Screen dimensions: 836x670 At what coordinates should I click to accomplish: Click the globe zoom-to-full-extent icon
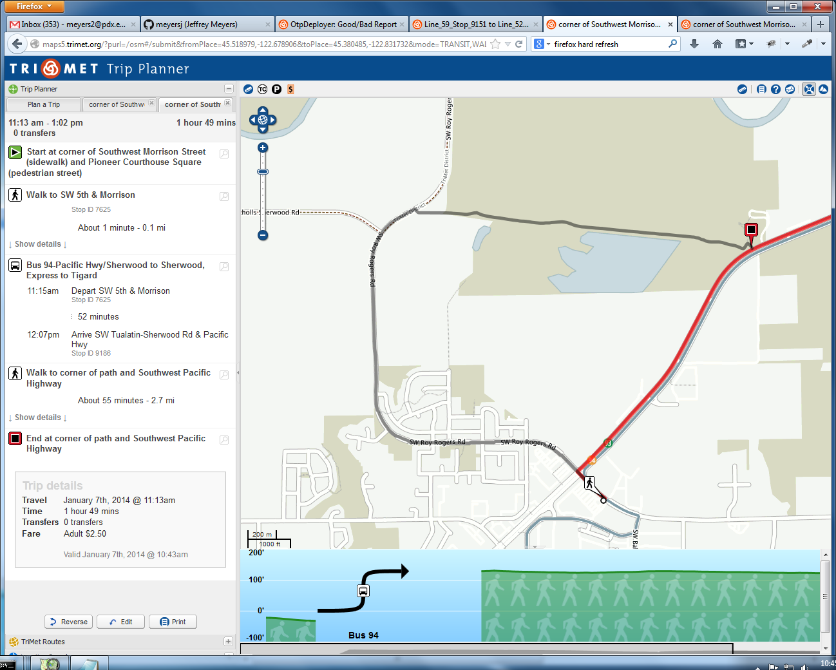263,120
